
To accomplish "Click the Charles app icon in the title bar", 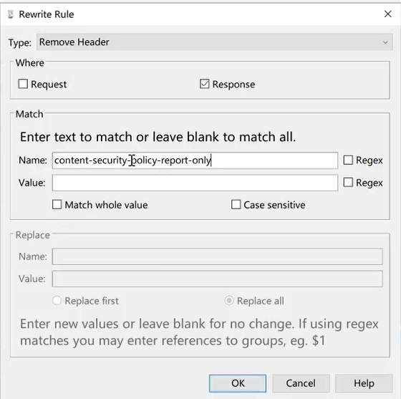I will [x=11, y=14].
